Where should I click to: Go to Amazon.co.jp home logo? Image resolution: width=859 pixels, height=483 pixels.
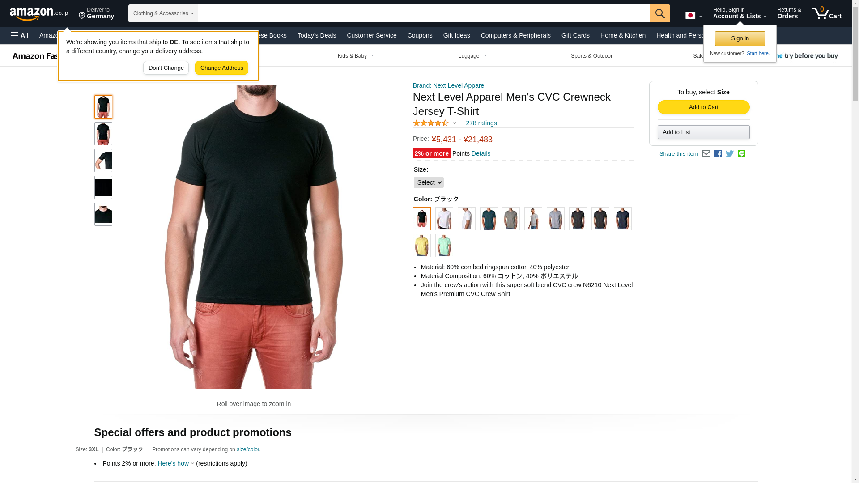coord(39,13)
